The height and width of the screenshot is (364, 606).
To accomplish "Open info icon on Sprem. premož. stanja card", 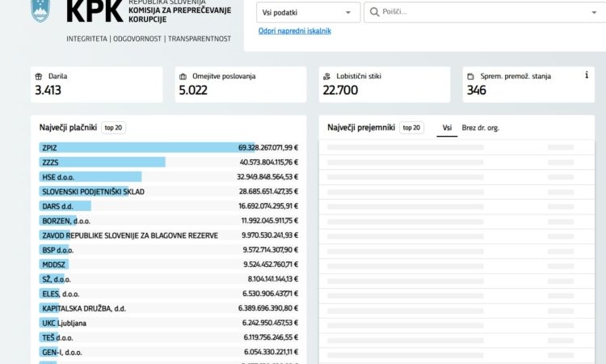I will (x=587, y=74).
